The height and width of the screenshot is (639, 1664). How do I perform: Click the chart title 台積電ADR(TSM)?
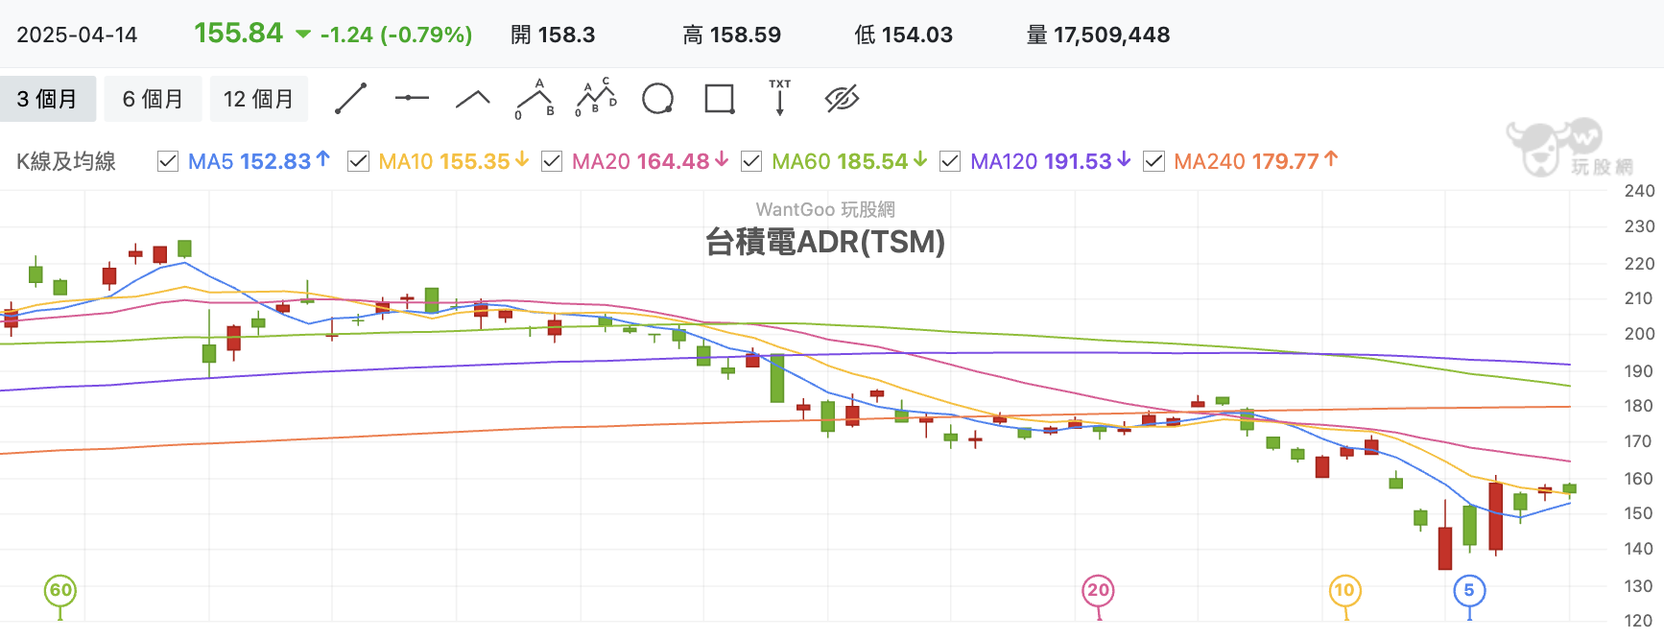(825, 242)
